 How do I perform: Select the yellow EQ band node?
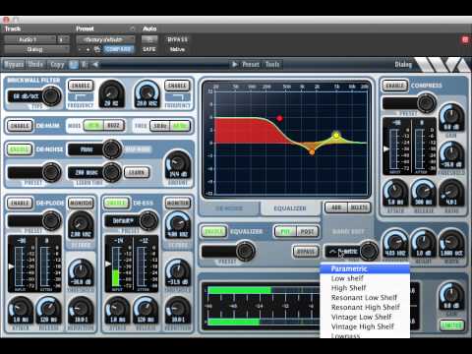coord(336,135)
